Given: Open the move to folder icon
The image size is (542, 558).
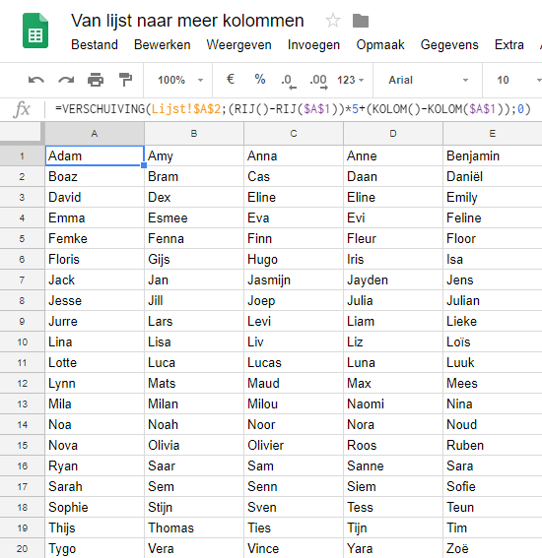Looking at the screenshot, I should tap(361, 21).
